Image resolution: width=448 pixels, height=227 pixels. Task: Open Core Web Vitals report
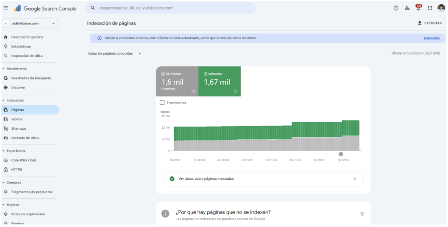point(24,160)
